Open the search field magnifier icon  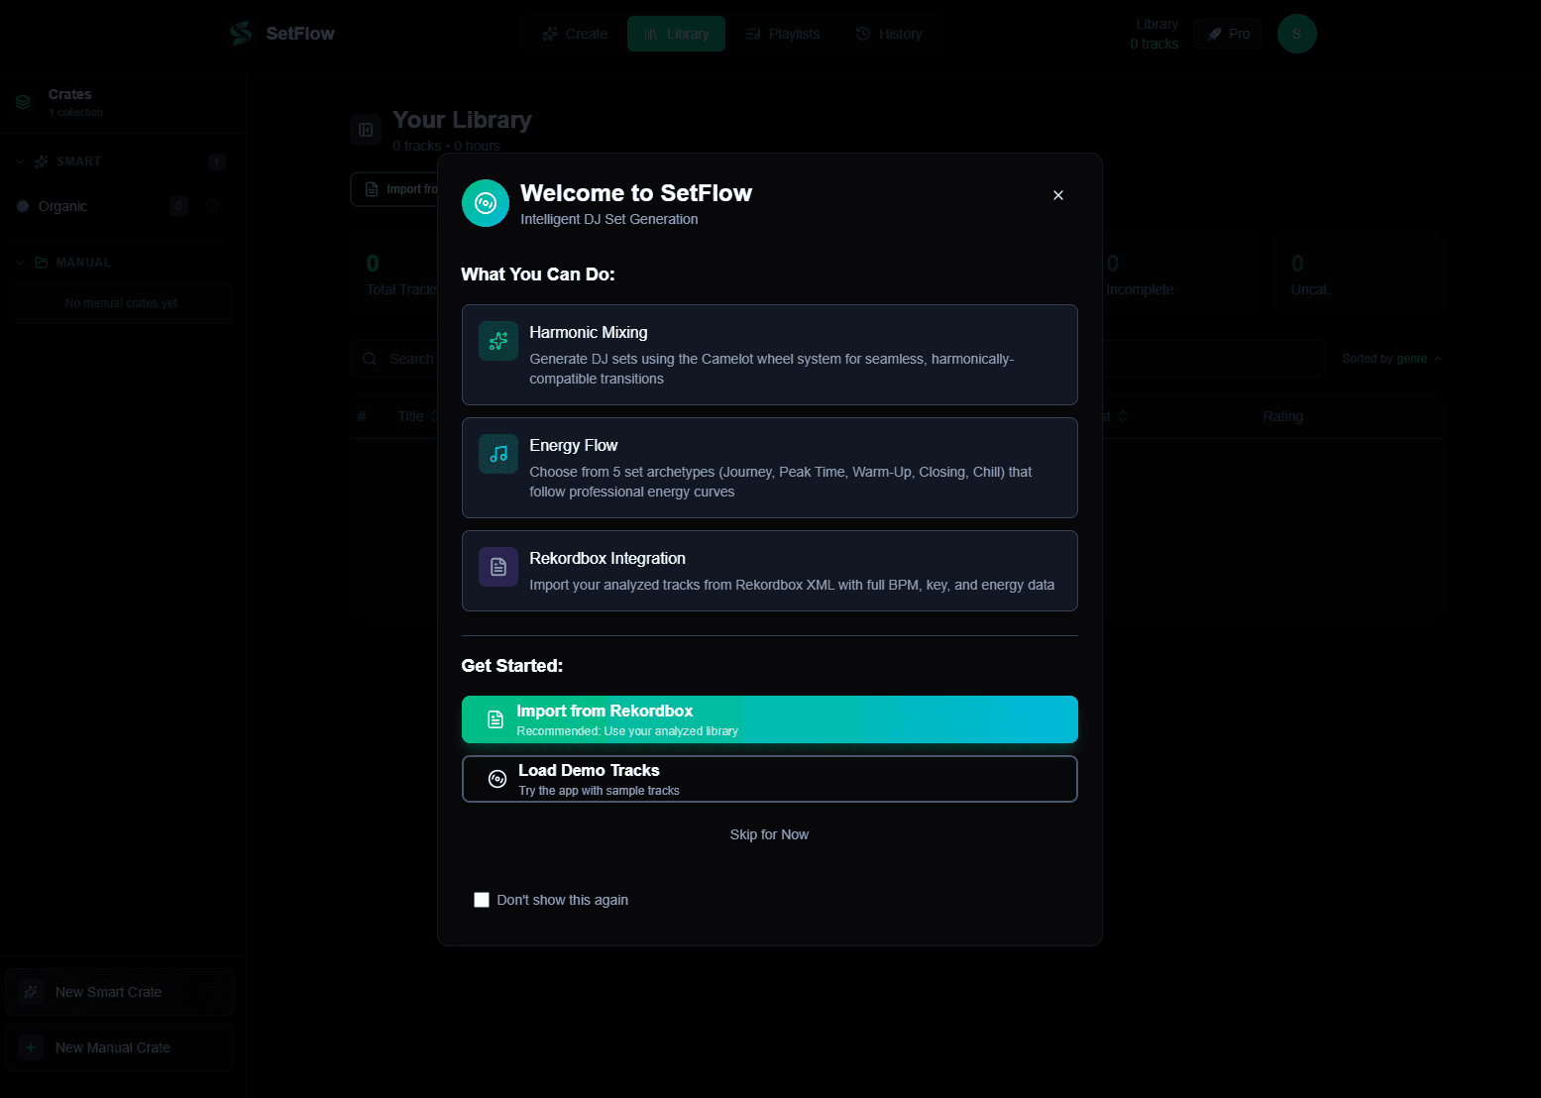point(370,358)
